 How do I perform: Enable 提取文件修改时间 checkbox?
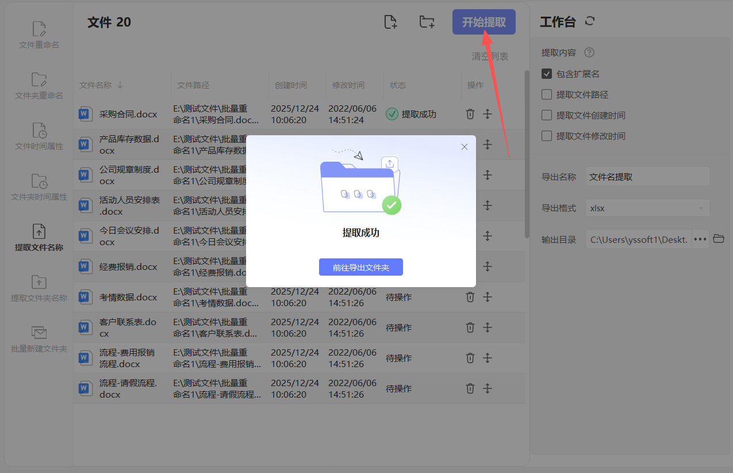tap(547, 136)
